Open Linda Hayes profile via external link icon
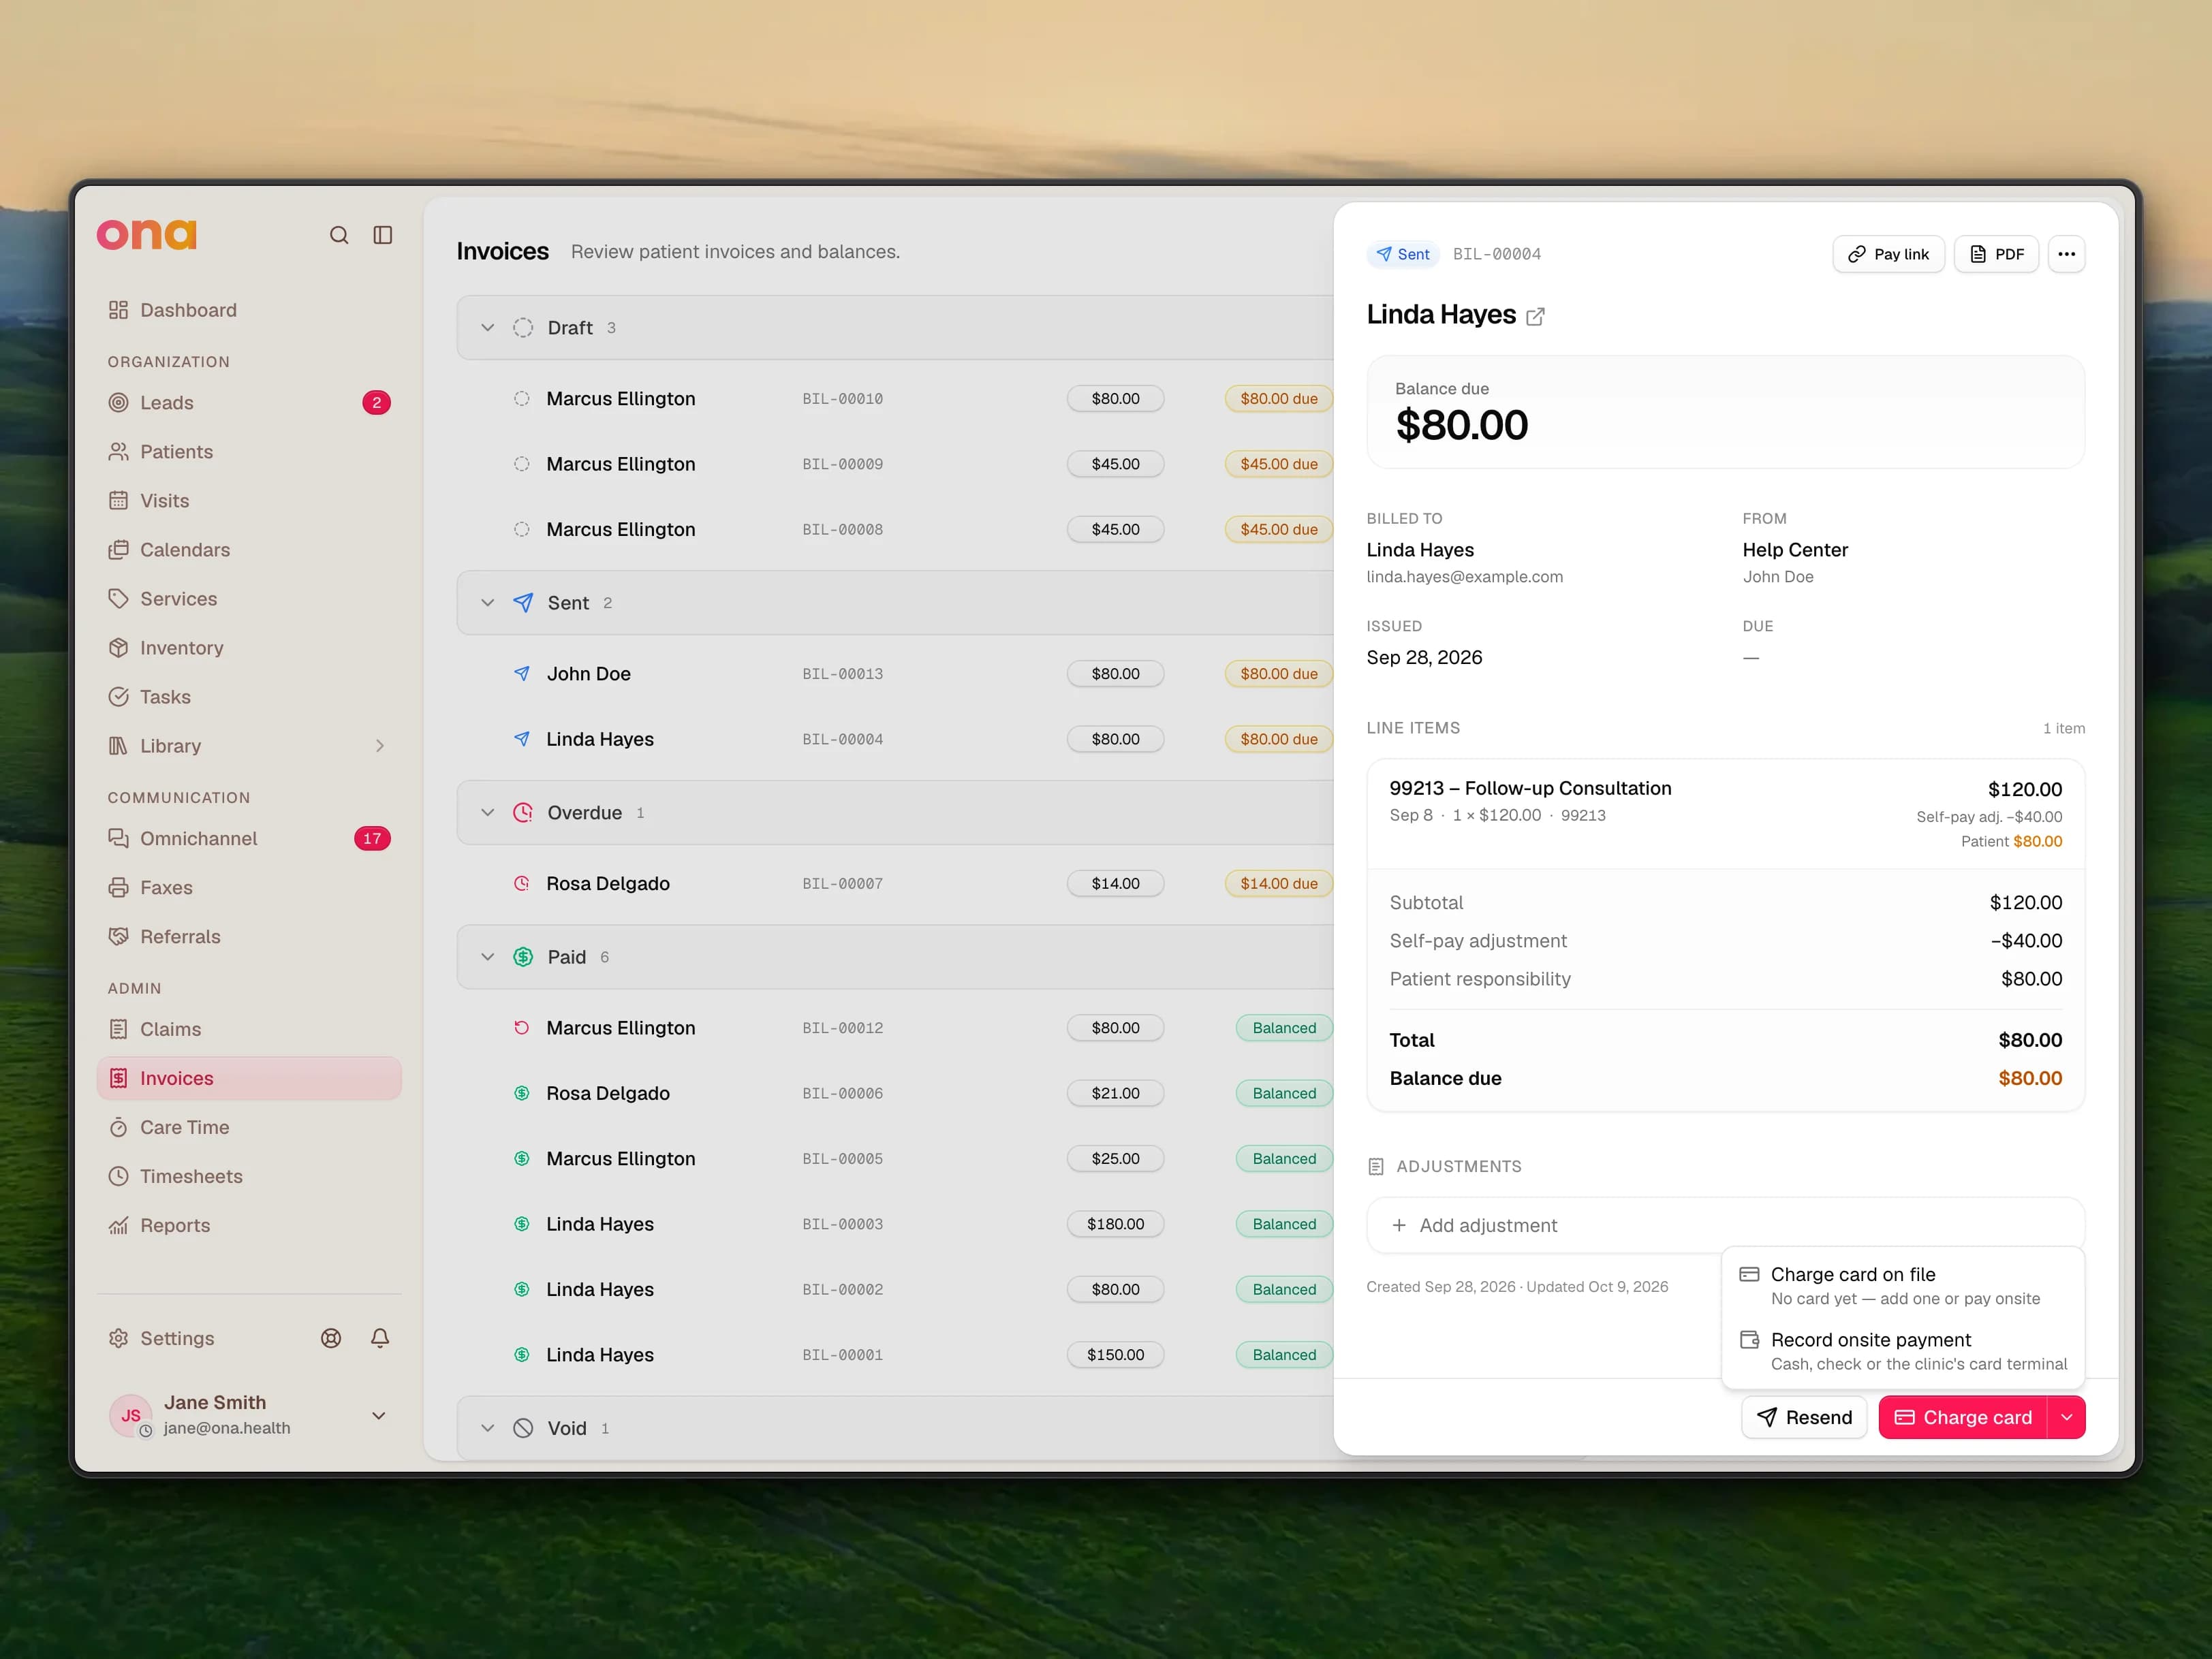This screenshot has height=1659, width=2212. [x=1535, y=317]
